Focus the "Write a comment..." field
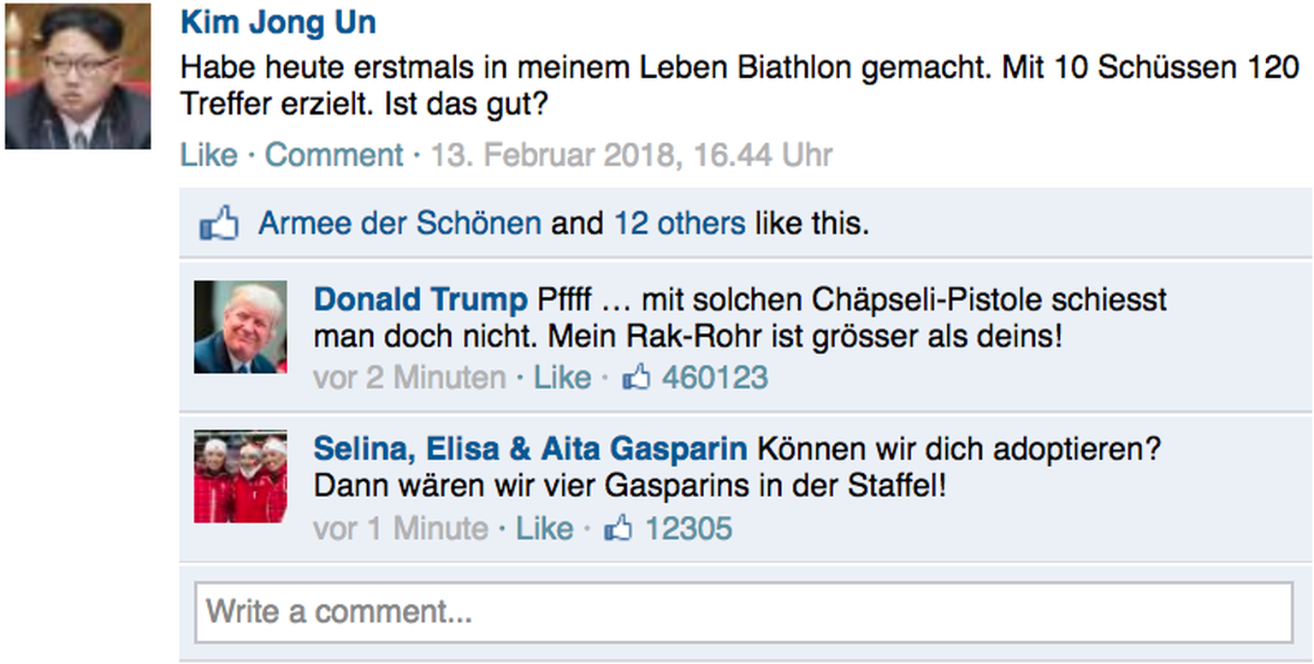 point(743,612)
